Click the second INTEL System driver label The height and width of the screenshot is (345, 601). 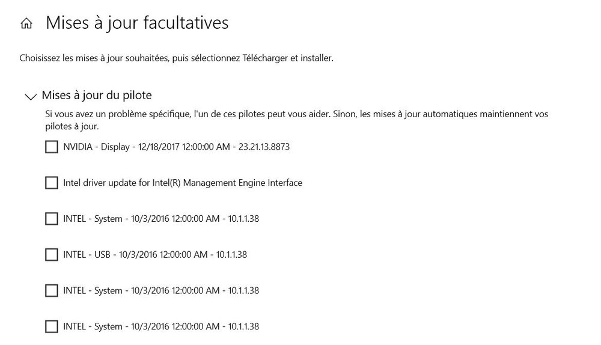161,291
